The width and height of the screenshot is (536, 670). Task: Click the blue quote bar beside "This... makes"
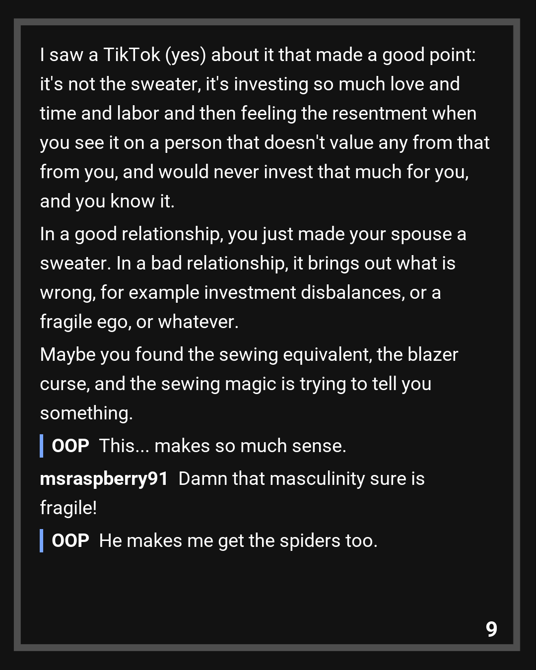pos(42,446)
